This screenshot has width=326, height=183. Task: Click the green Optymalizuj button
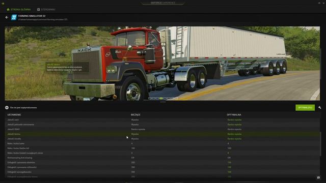305,107
